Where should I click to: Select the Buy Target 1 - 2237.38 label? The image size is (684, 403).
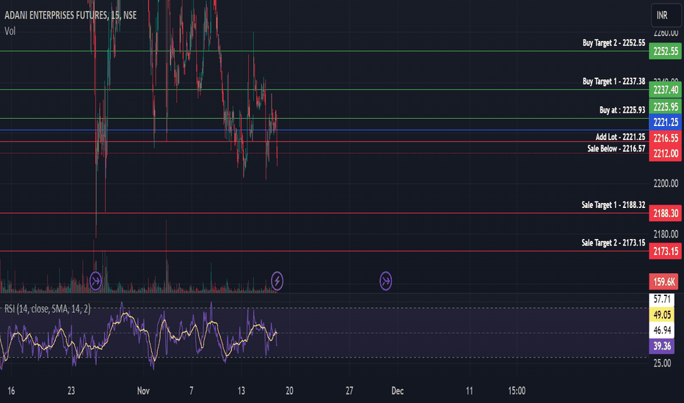tap(614, 81)
